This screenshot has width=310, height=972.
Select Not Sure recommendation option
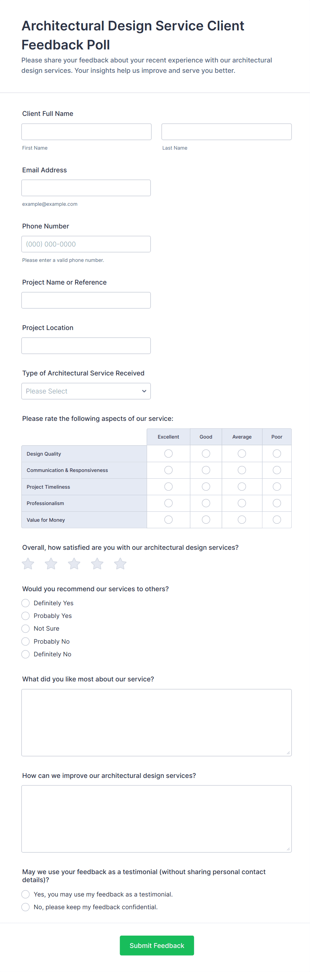(x=26, y=629)
